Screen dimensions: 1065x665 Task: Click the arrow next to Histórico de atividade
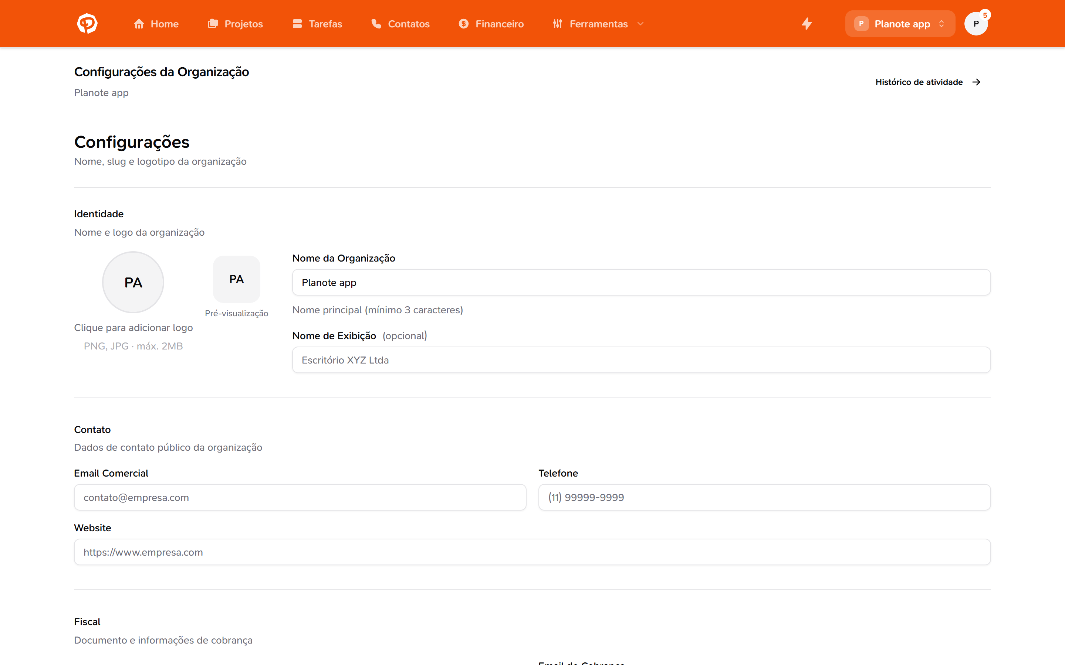(977, 82)
